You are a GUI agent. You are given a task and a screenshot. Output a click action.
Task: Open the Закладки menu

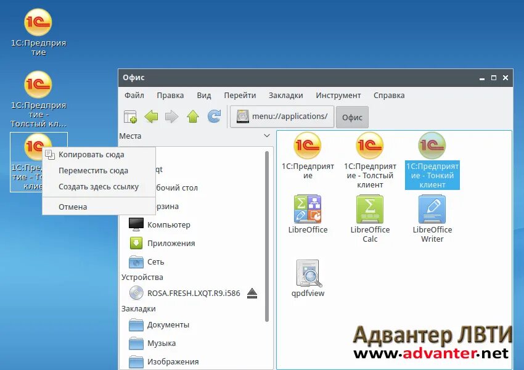point(285,95)
